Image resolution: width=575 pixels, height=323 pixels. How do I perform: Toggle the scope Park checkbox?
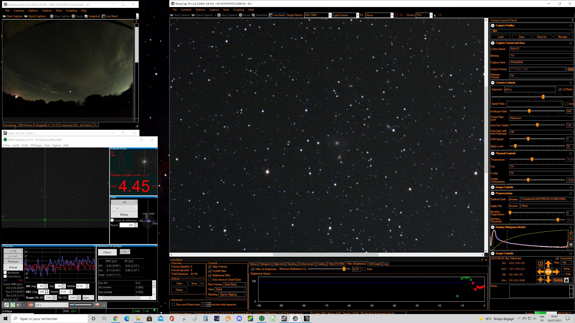563,274
